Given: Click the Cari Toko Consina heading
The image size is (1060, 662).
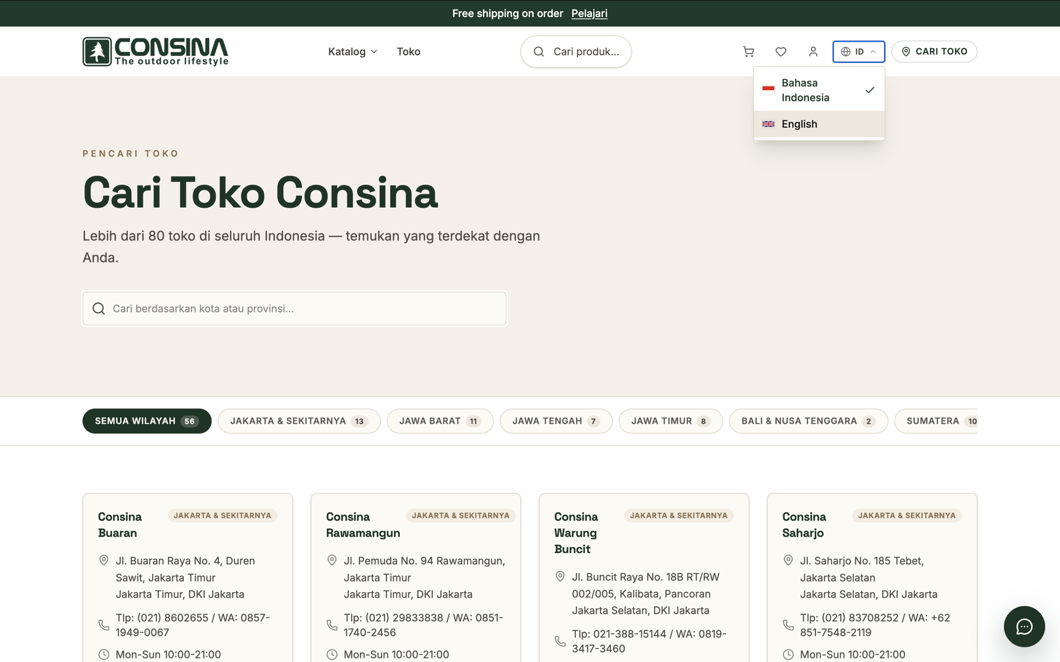Looking at the screenshot, I should [x=260, y=193].
